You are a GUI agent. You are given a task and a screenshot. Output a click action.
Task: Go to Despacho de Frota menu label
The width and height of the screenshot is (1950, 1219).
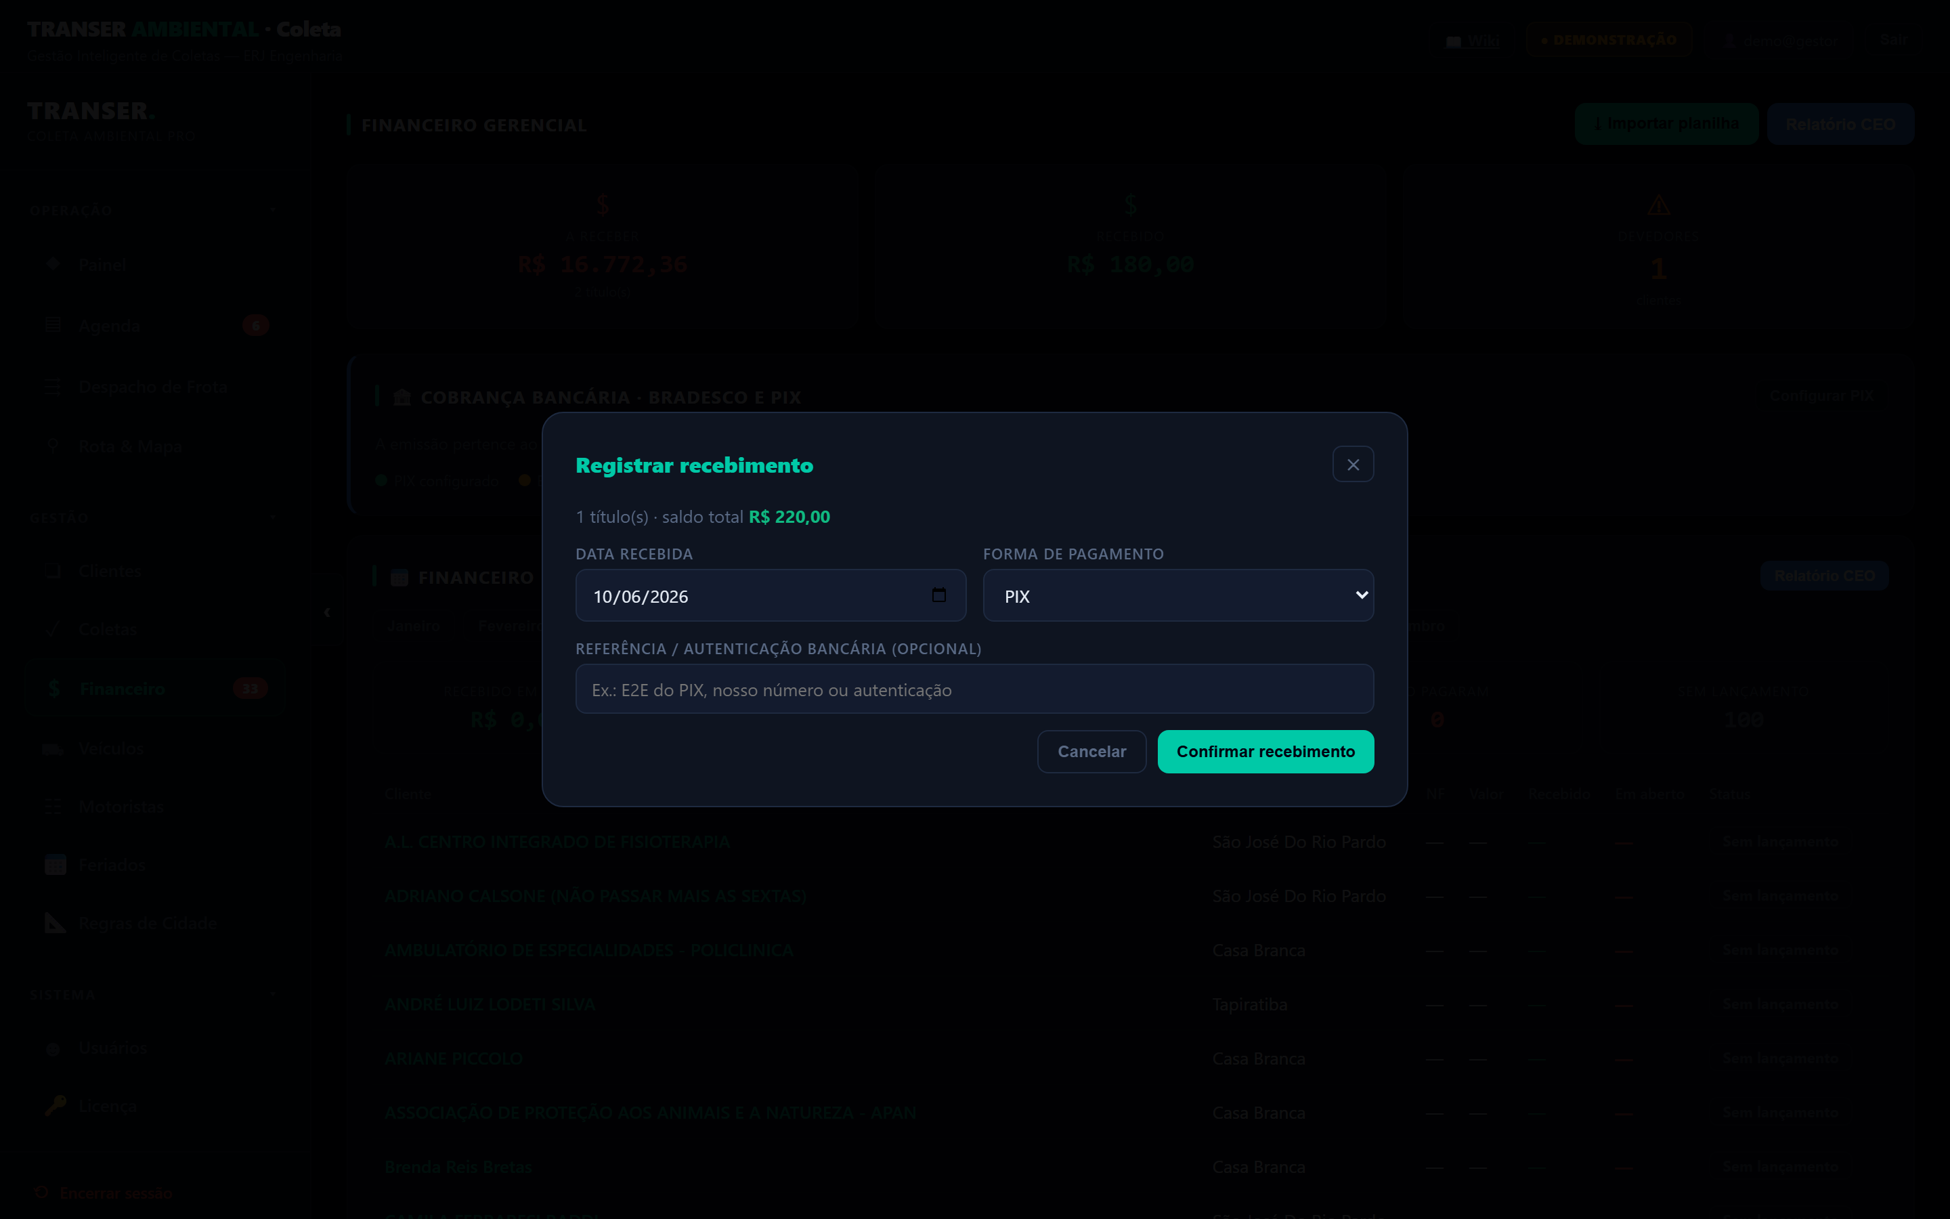153,386
